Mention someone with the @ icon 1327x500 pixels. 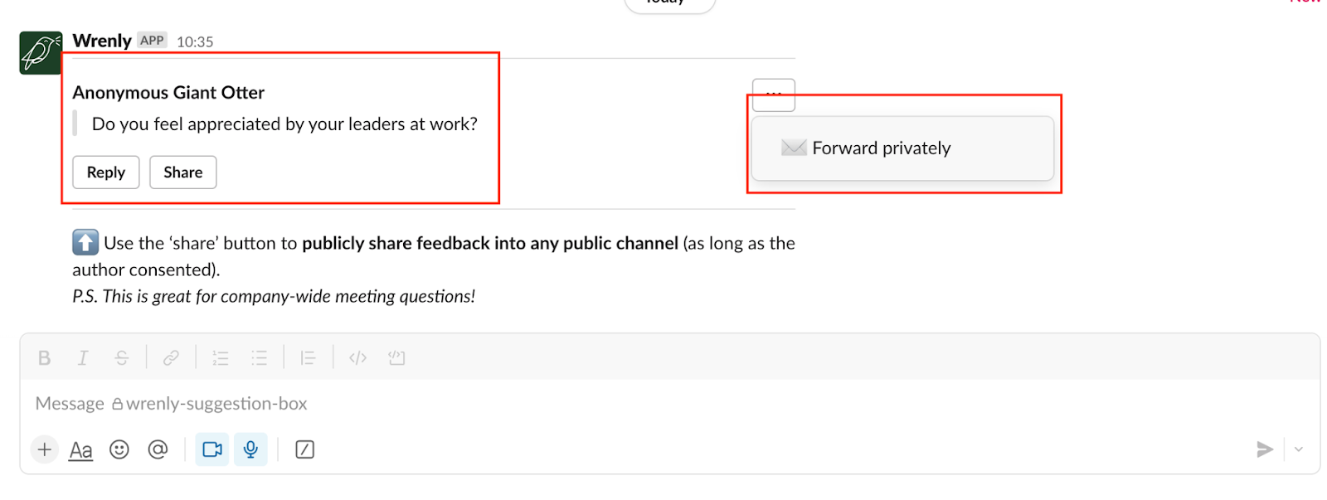click(x=158, y=449)
